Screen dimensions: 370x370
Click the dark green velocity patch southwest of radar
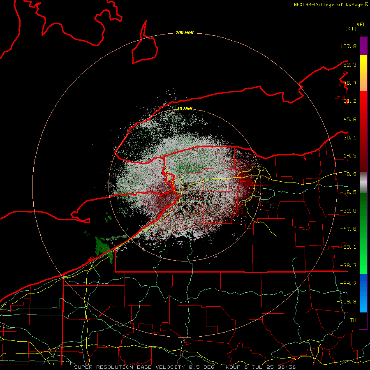coord(102,247)
